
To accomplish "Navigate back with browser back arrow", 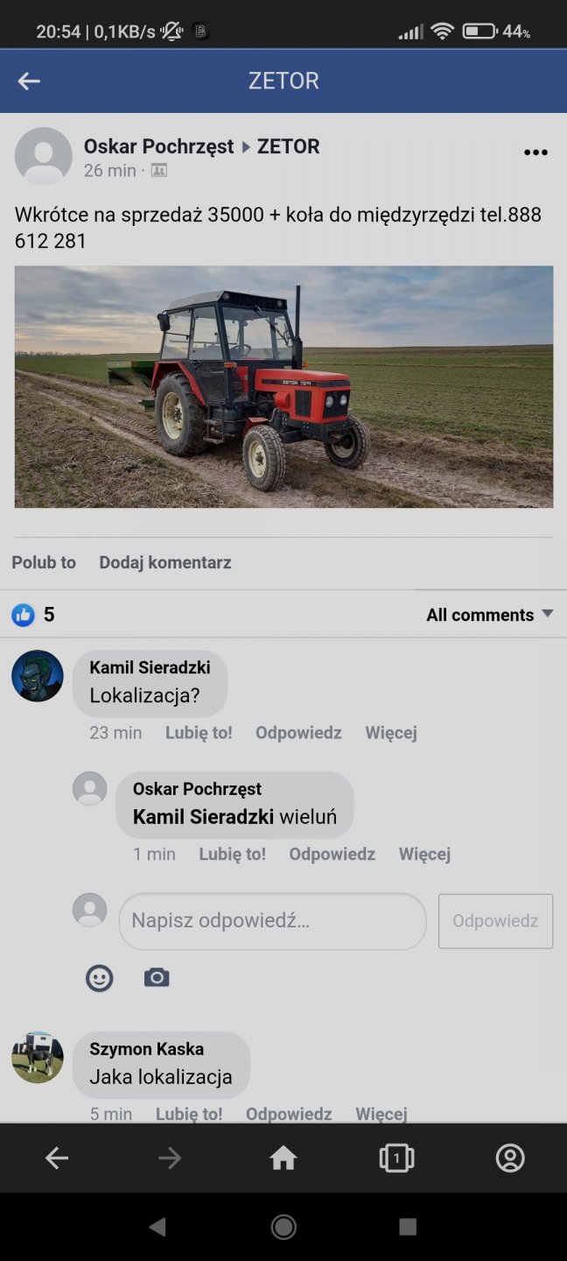I will click(57, 1159).
